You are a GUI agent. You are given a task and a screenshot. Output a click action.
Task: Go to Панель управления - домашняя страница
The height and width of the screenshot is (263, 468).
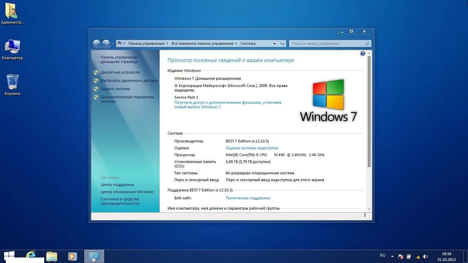[x=120, y=60]
